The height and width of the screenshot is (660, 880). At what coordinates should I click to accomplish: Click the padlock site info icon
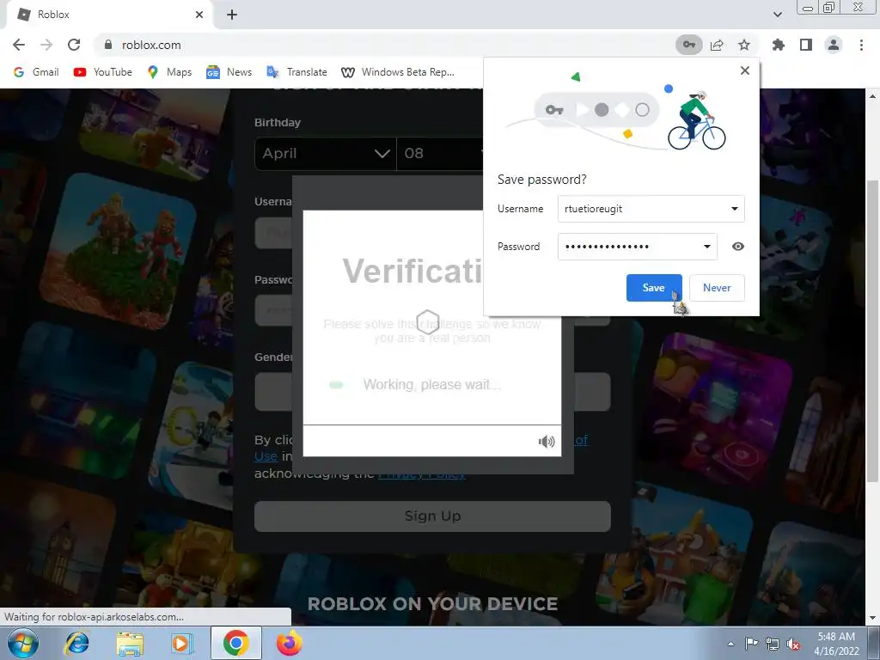108,45
